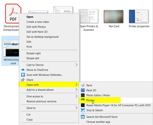Viewport: 153px width, 125px height.
Task: Click the Power Media Player icon
Action: pyautogui.click(x=83, y=105)
